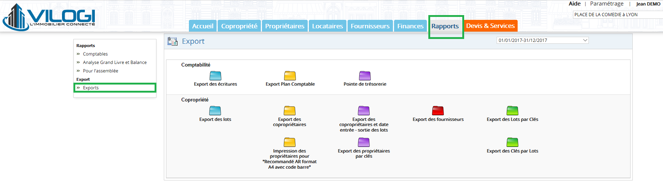Screen dimensions: 663x190
Task: Open Export des lots folder icon
Action: [215, 111]
